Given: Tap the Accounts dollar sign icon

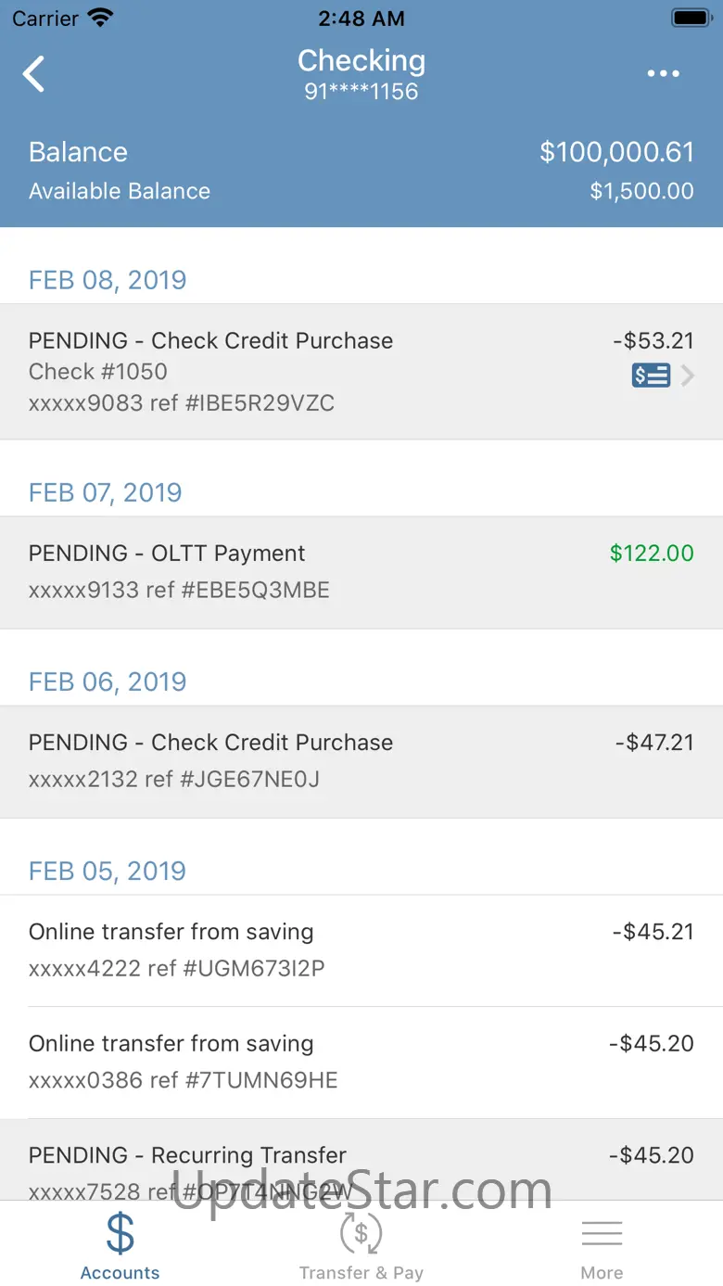Looking at the screenshot, I should (x=120, y=1234).
